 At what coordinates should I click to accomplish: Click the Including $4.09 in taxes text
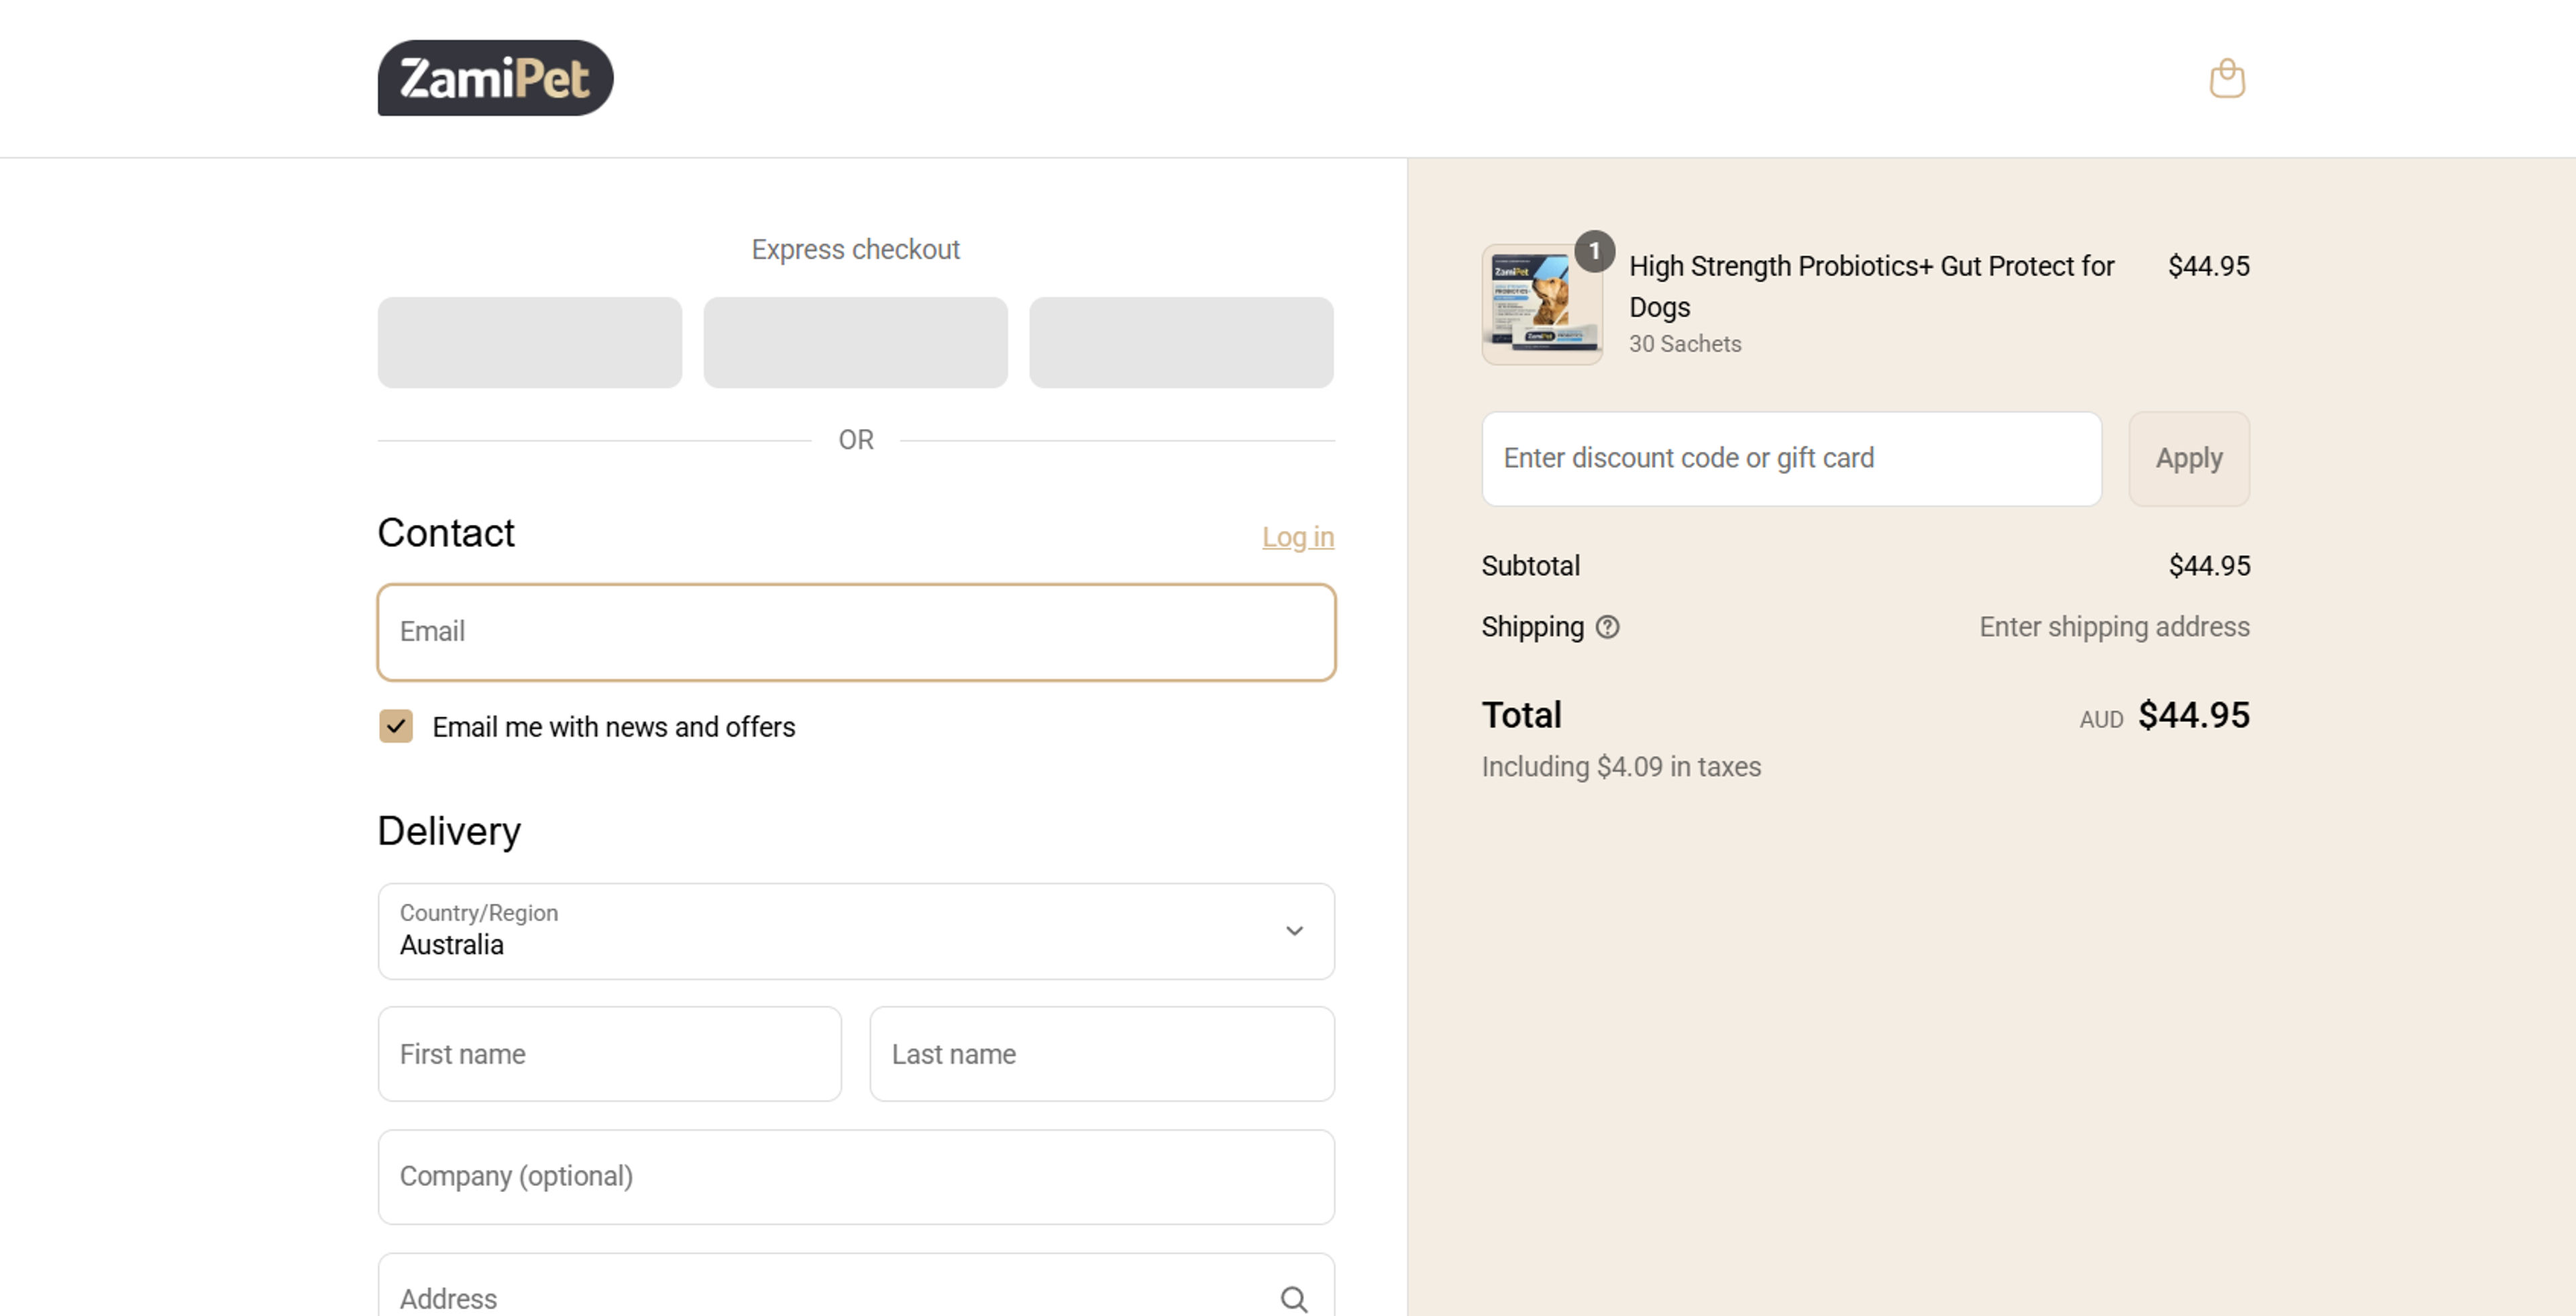click(x=1621, y=768)
